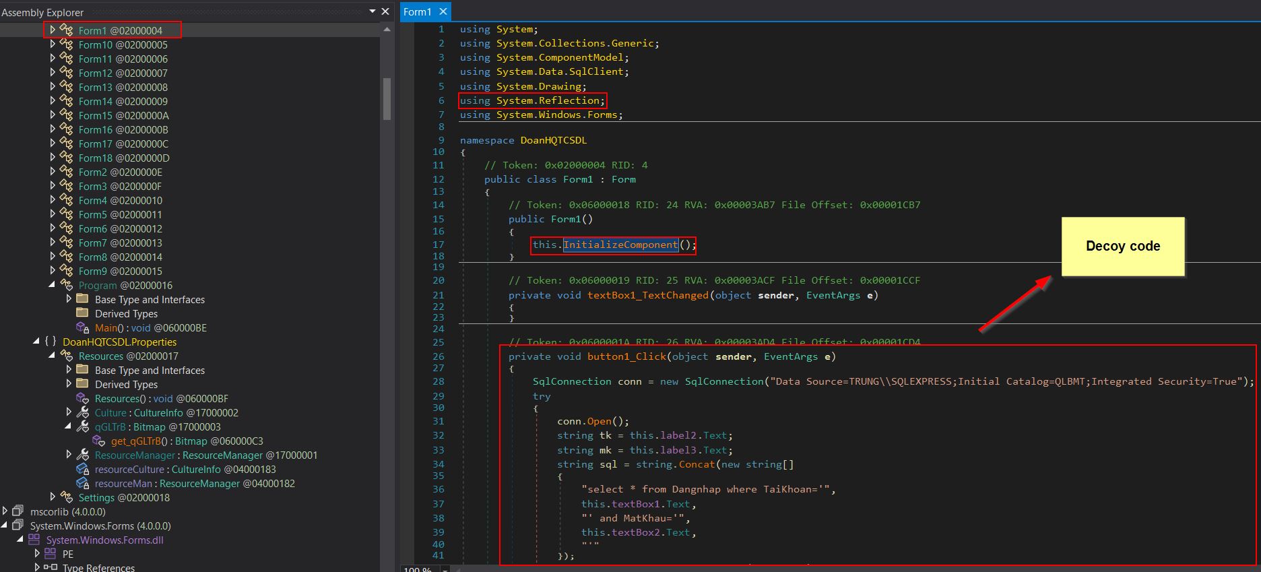Image resolution: width=1261 pixels, height=572 pixels.
Task: Click the Settings class icon
Action: [x=66, y=497]
